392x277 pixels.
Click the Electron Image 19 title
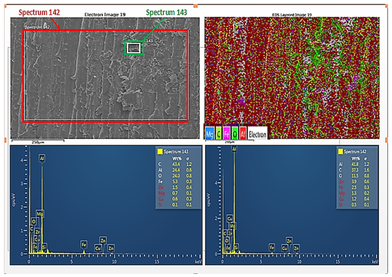pyautogui.click(x=105, y=15)
